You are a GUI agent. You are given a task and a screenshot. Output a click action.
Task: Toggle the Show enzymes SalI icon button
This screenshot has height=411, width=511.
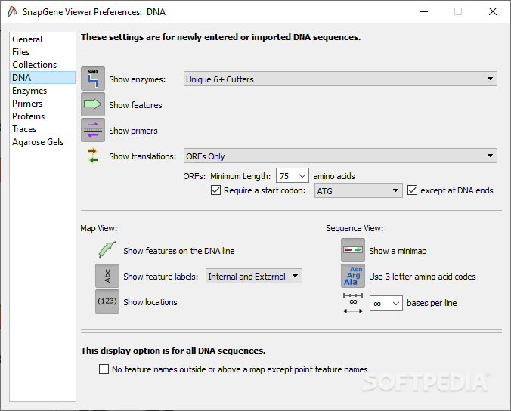click(93, 79)
